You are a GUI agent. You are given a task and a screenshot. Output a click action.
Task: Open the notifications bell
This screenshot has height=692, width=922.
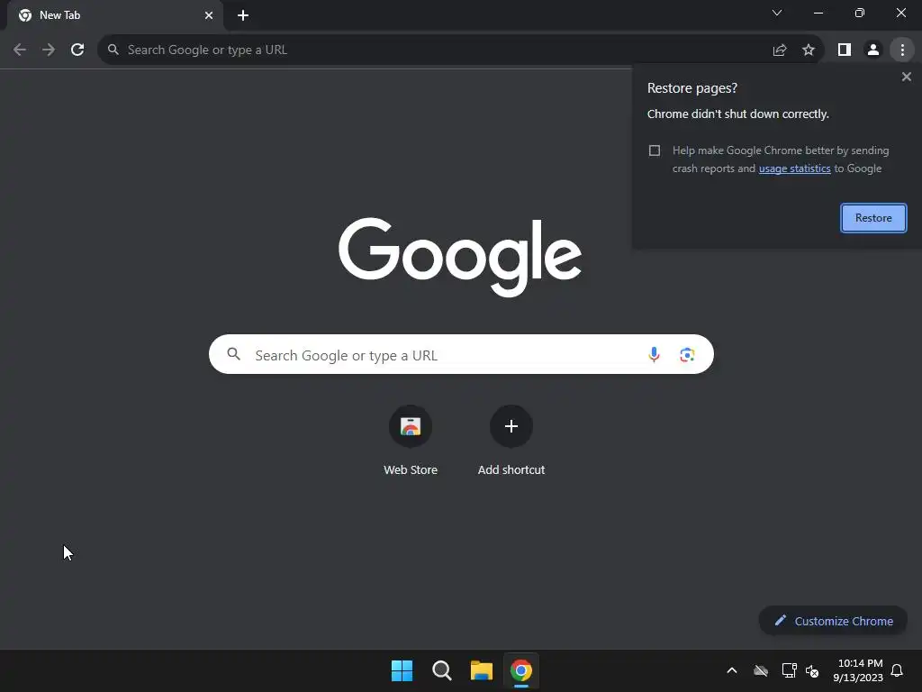[897, 670]
